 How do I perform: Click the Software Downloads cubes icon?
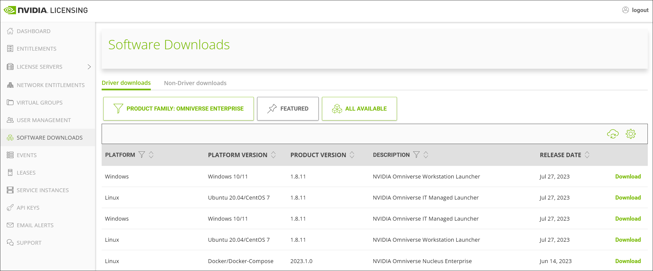(x=10, y=137)
